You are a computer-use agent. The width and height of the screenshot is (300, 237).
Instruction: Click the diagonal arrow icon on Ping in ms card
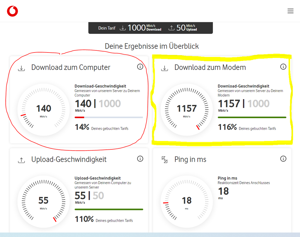(164, 160)
